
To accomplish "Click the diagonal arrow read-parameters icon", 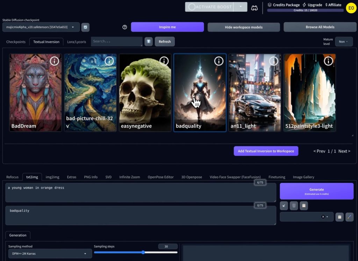I will pyautogui.click(x=284, y=206).
